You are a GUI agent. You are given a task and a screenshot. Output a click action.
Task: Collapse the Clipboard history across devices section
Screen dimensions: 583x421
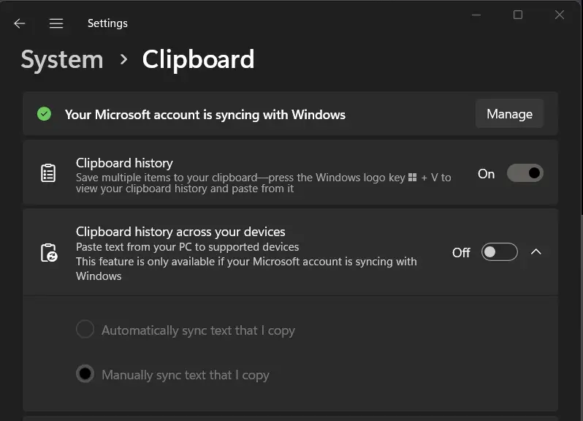tap(536, 252)
